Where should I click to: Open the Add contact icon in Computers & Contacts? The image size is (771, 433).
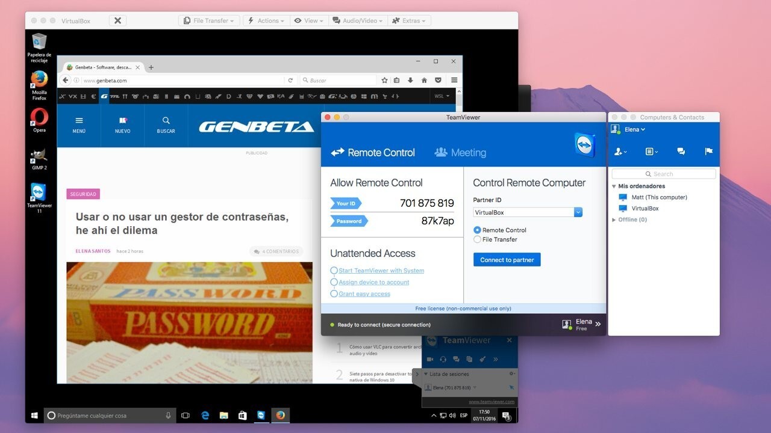click(x=619, y=152)
